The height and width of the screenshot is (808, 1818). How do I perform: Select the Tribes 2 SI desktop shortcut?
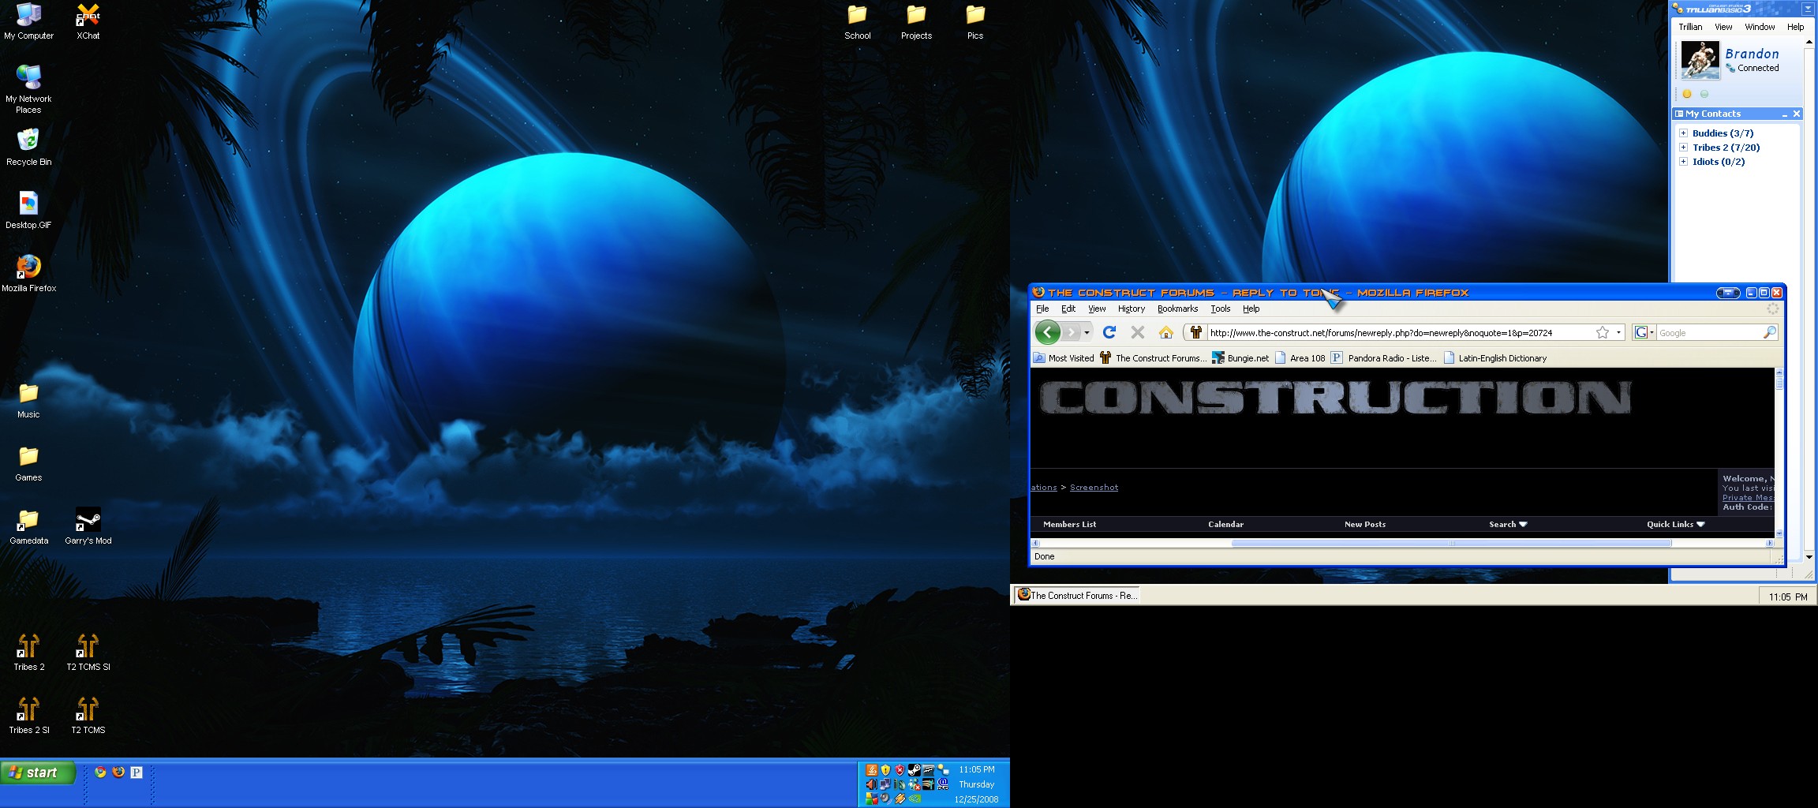point(28,716)
